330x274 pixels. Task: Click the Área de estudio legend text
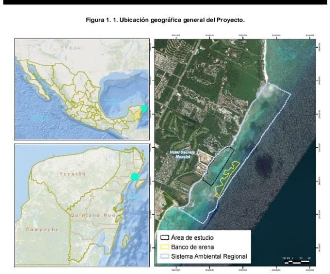(x=192, y=238)
